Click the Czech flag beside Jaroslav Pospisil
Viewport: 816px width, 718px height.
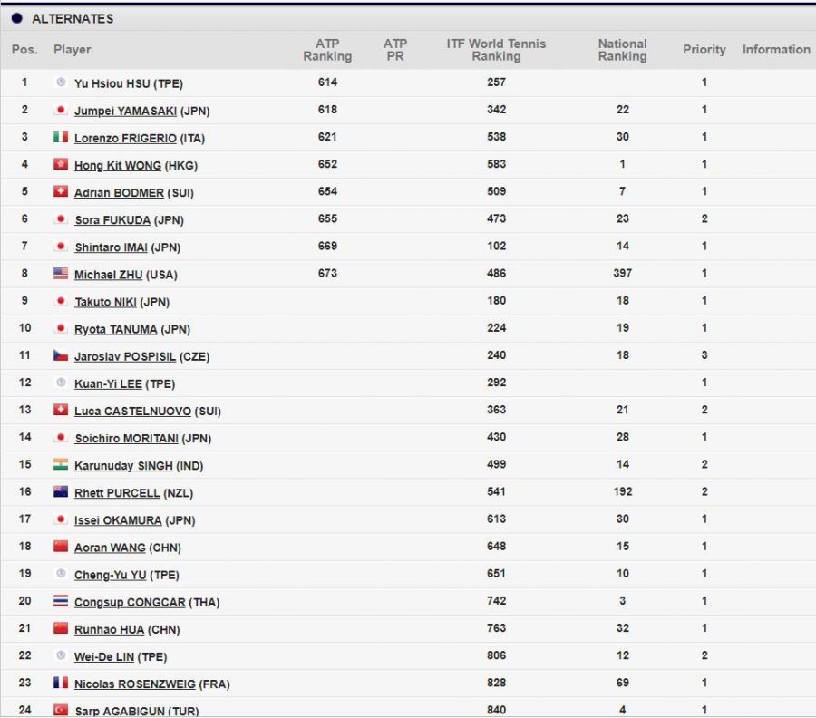click(61, 355)
